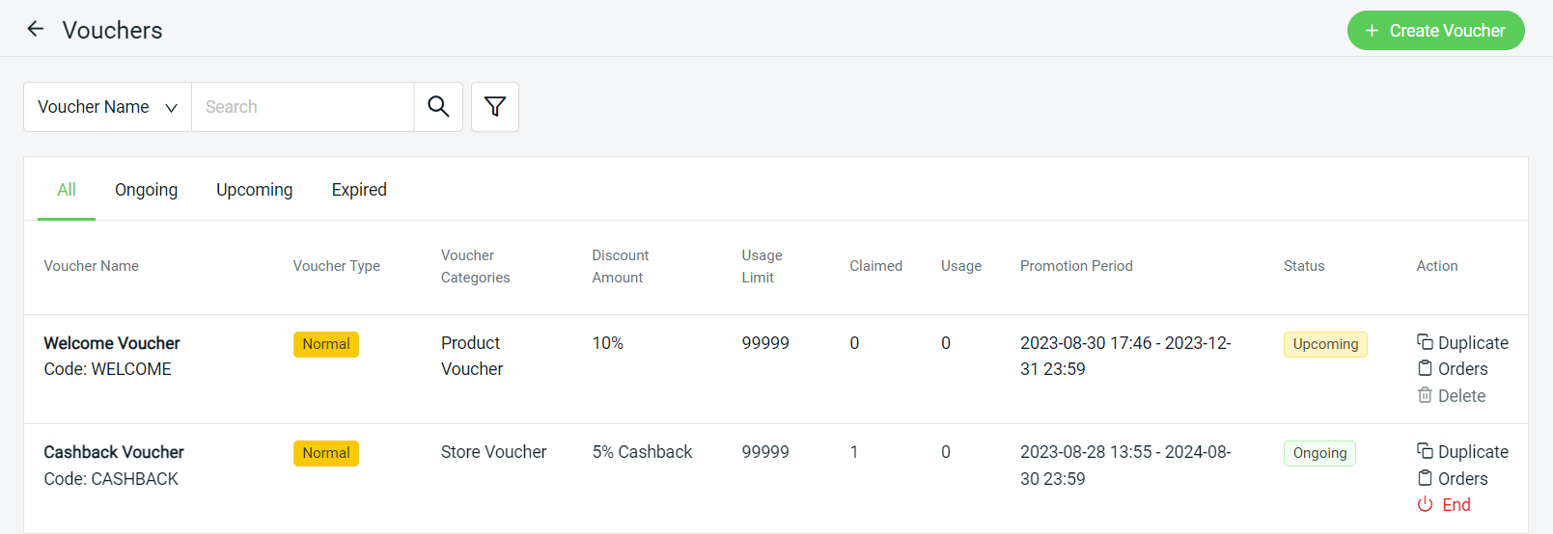
Task: Open the Cashback Voucher name link
Action: pyautogui.click(x=114, y=452)
